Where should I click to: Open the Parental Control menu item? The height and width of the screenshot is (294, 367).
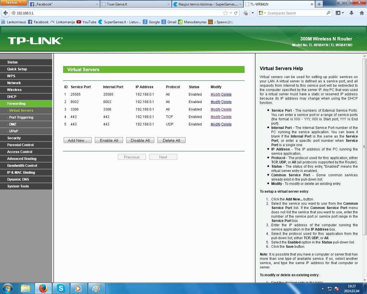click(26, 145)
